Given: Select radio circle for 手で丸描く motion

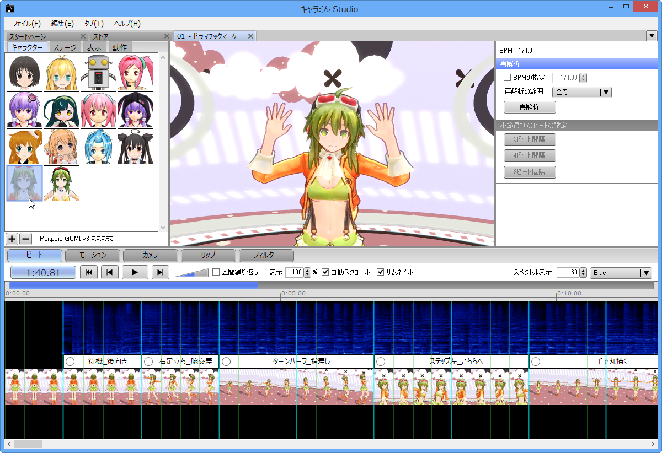Looking at the screenshot, I should tap(536, 362).
